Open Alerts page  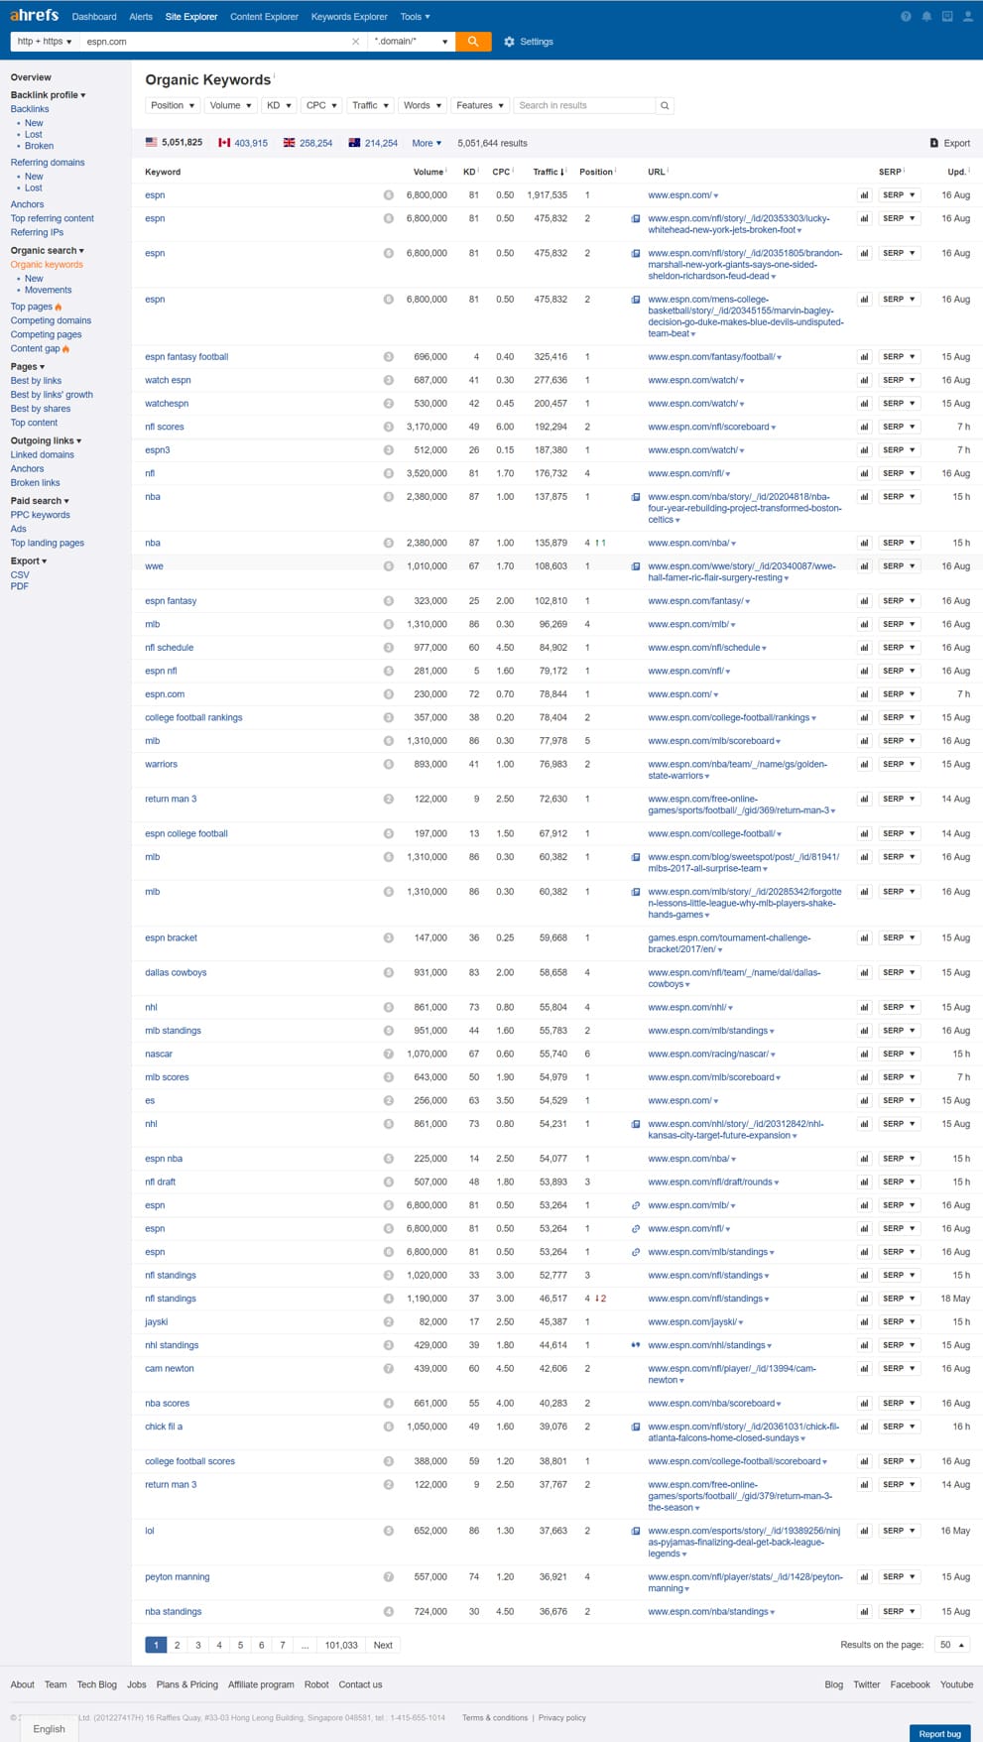click(x=141, y=17)
